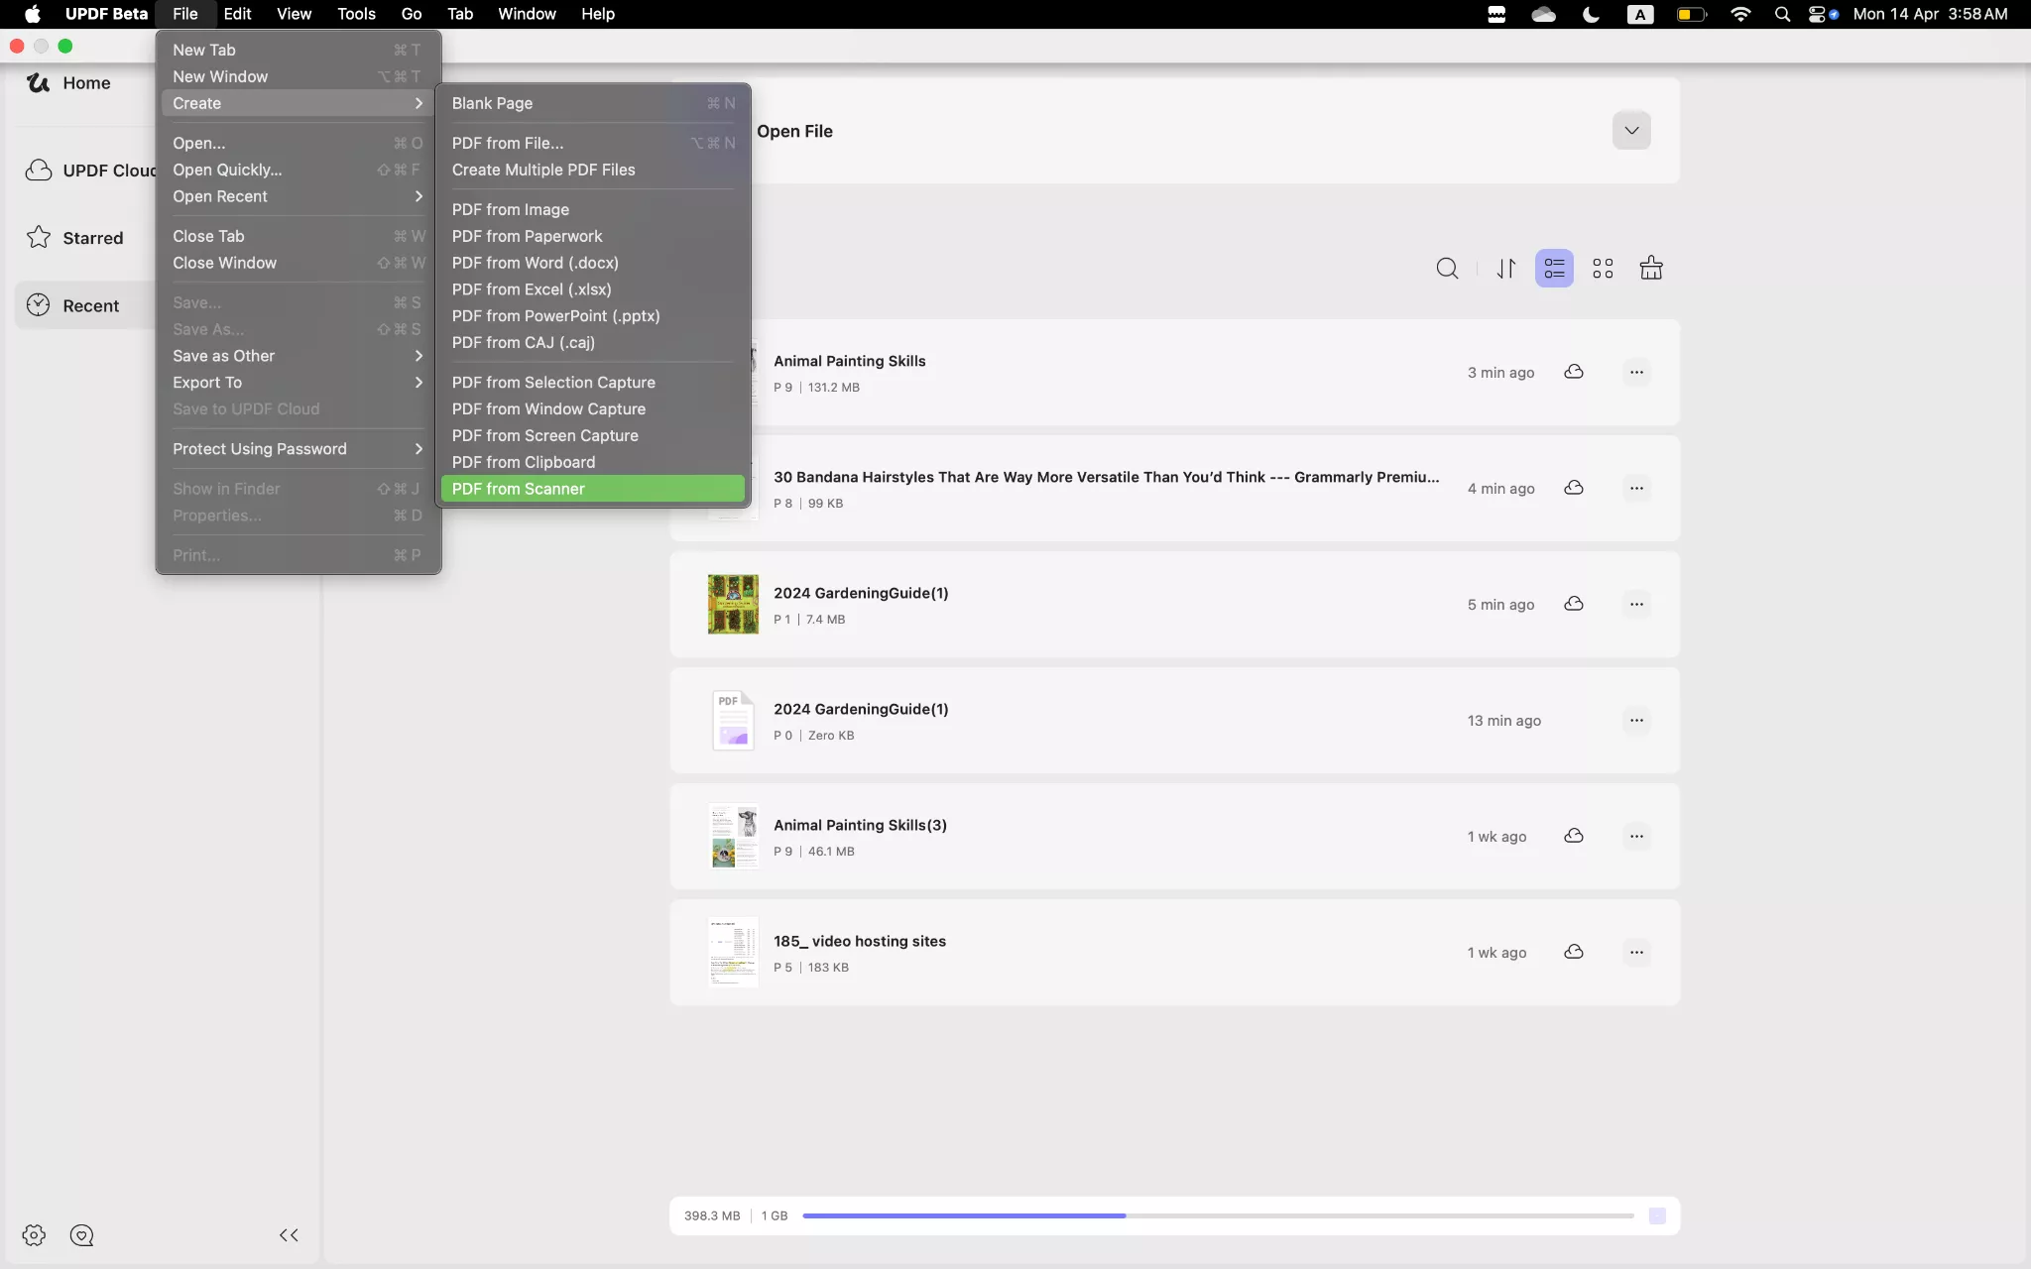Select the Recent section in sidebar
Image resolution: width=2031 pixels, height=1269 pixels.
tap(83, 305)
